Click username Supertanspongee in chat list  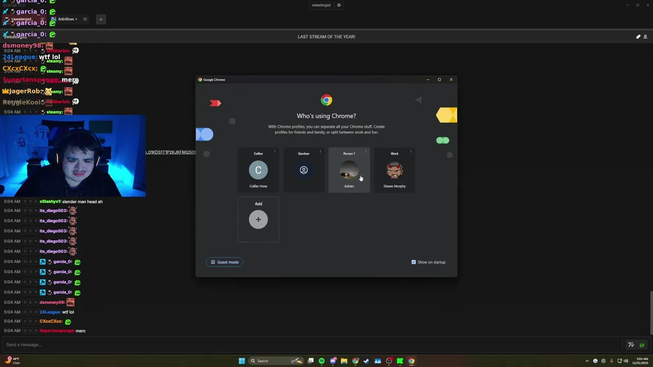(x=57, y=331)
